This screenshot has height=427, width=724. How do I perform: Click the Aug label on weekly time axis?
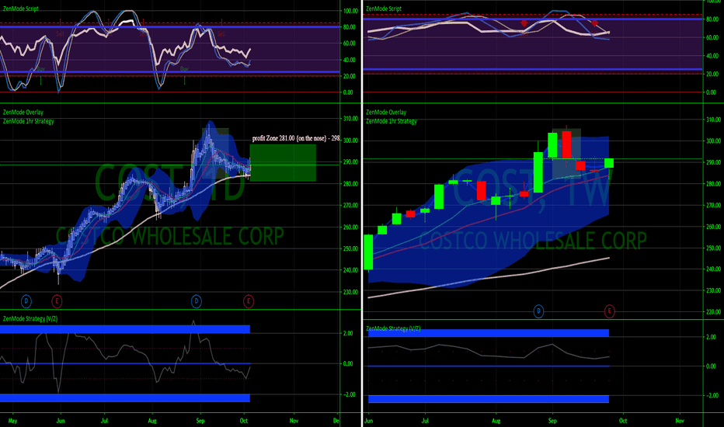click(496, 421)
